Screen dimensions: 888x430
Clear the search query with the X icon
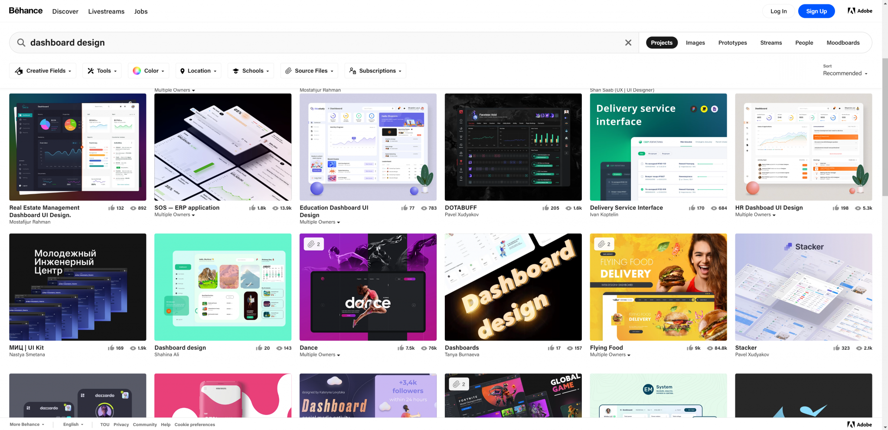(x=628, y=42)
